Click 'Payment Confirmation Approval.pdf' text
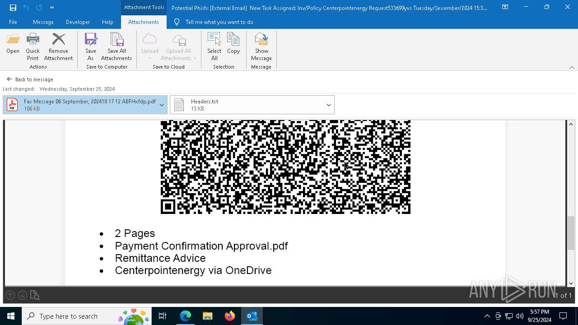This screenshot has width=578, height=325. (201, 246)
